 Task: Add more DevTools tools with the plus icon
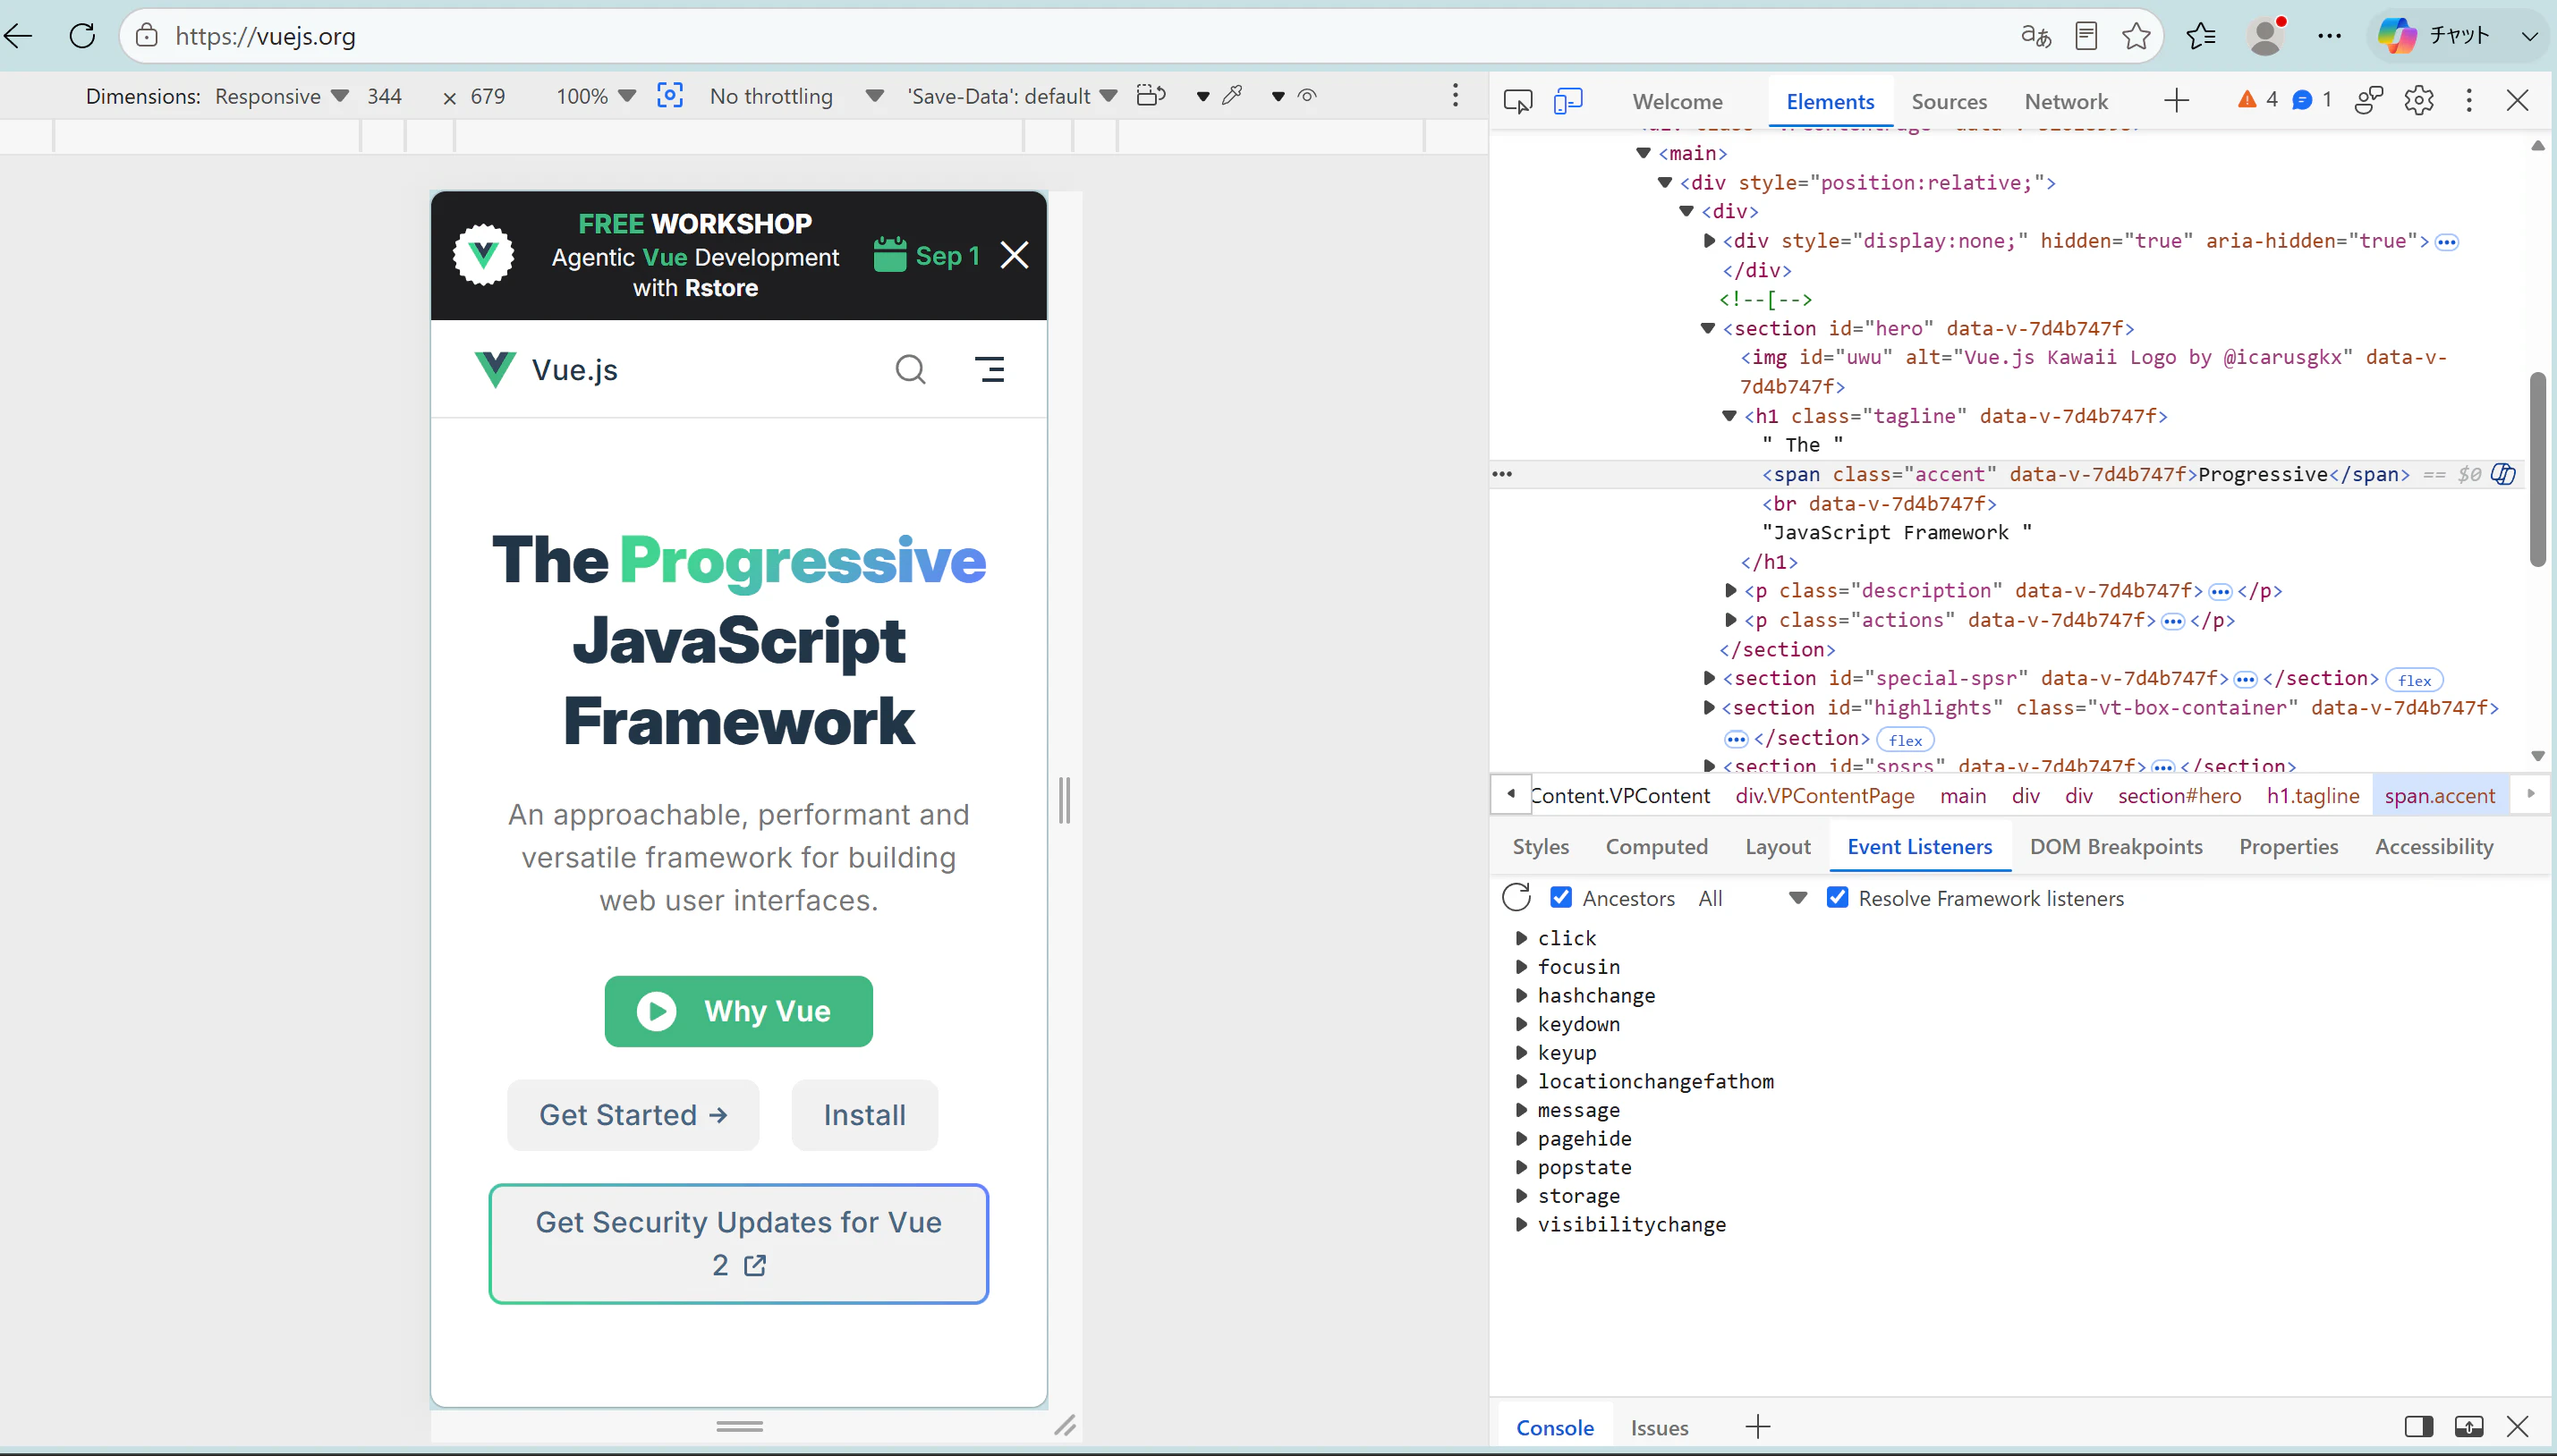[x=2176, y=101]
